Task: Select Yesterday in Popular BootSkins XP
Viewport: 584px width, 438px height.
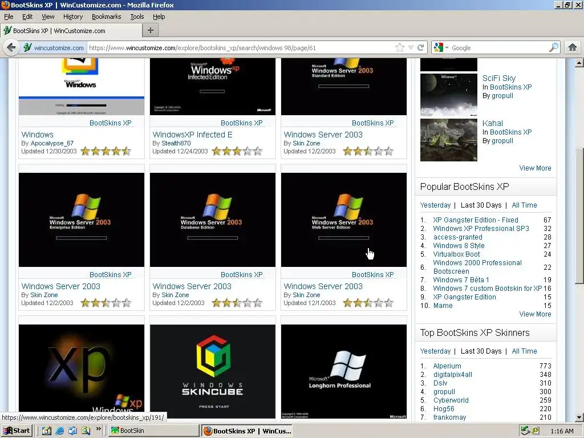Action: click(x=435, y=205)
